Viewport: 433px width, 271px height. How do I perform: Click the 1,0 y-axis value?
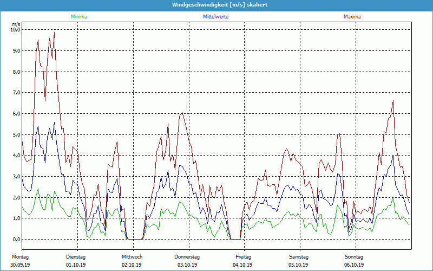(17, 218)
